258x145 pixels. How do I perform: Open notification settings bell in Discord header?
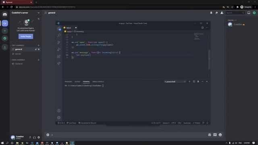pyautogui.click(x=211, y=13)
